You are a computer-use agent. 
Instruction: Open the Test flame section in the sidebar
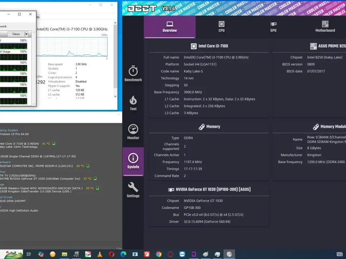tap(133, 103)
